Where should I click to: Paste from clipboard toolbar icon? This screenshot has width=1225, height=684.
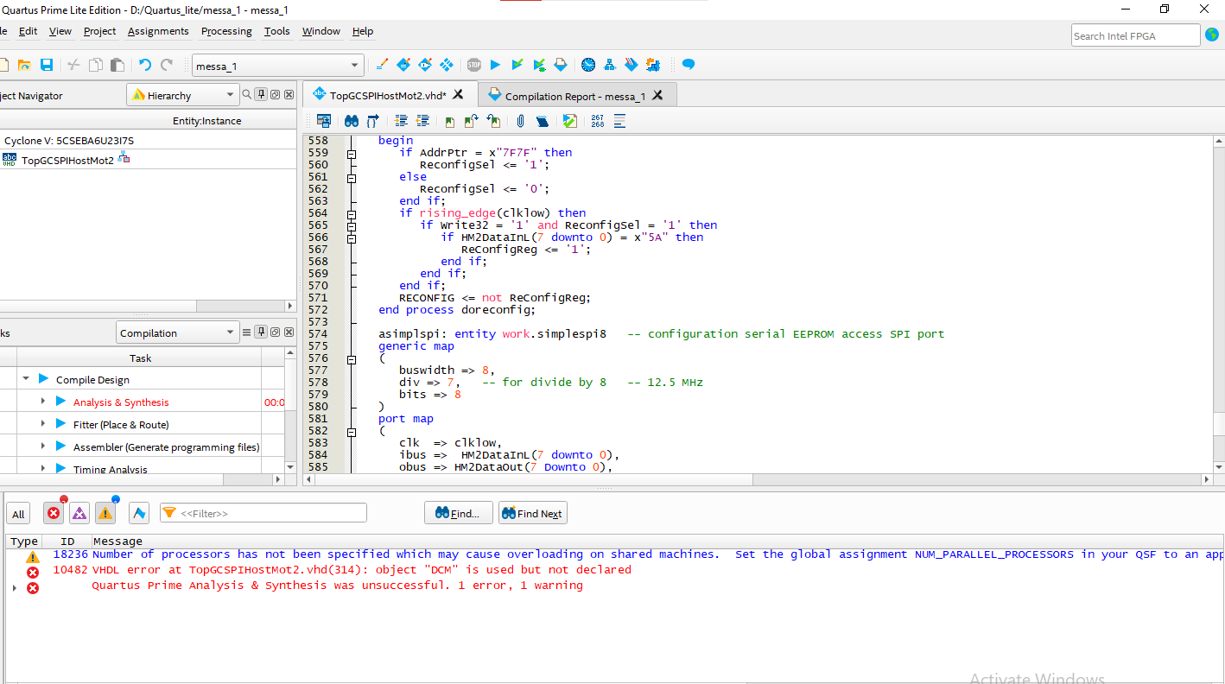[x=117, y=65]
